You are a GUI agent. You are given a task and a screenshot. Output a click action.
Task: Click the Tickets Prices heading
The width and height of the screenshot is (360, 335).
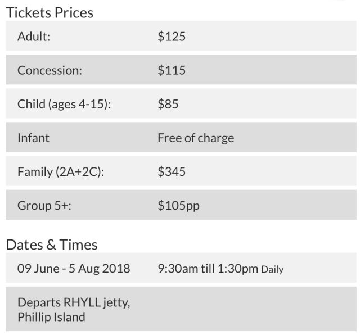point(49,12)
